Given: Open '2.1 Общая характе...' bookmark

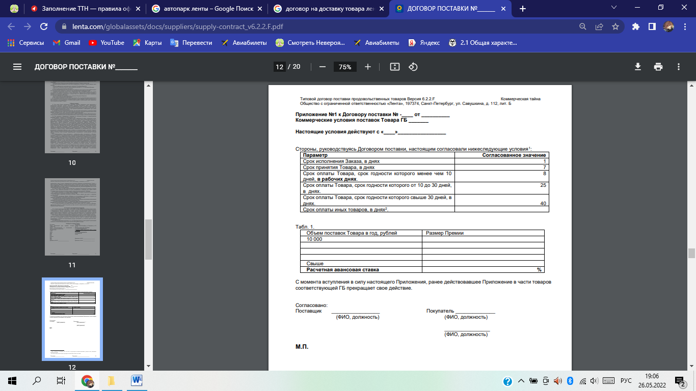Looking at the screenshot, I should (x=483, y=43).
